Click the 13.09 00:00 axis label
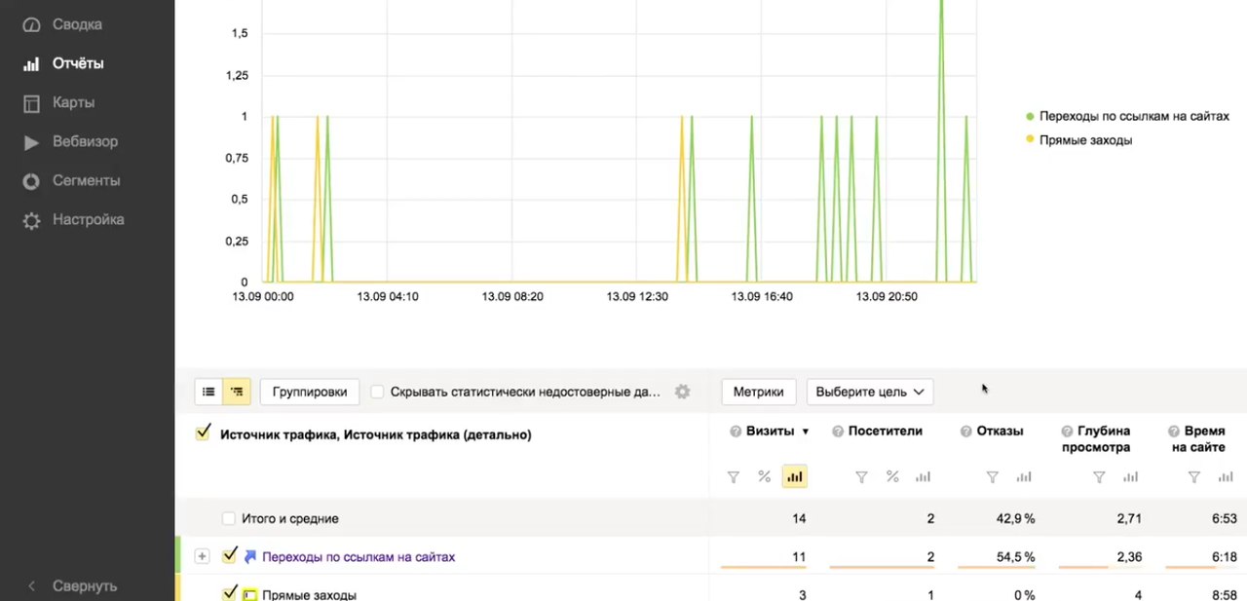 tap(262, 296)
